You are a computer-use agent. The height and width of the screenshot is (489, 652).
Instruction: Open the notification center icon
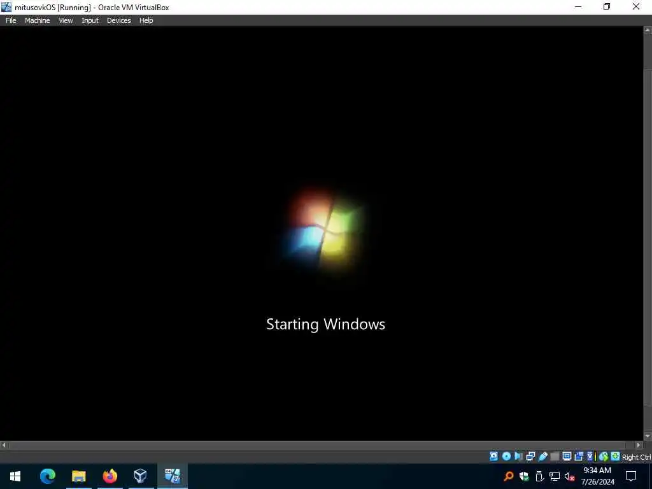tap(631, 476)
